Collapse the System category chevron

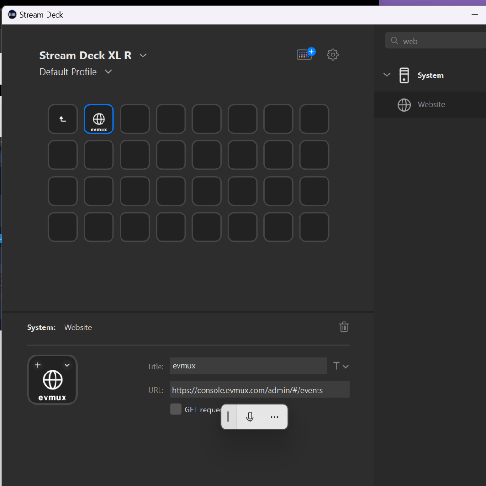386,75
